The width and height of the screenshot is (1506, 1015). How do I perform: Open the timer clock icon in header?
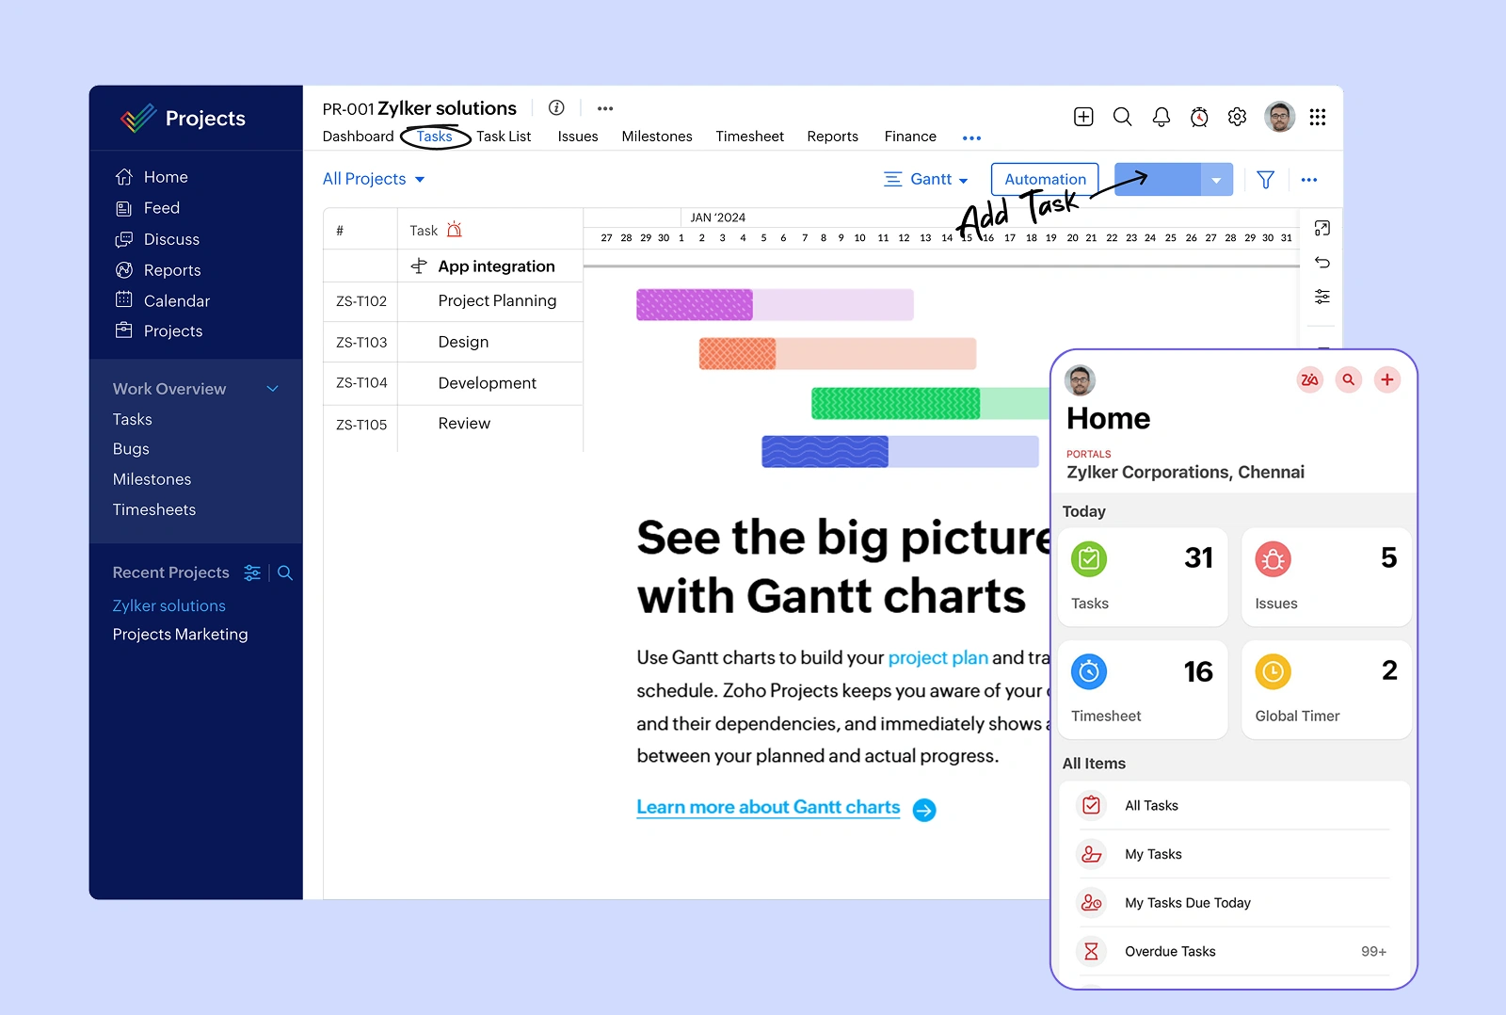click(1199, 117)
